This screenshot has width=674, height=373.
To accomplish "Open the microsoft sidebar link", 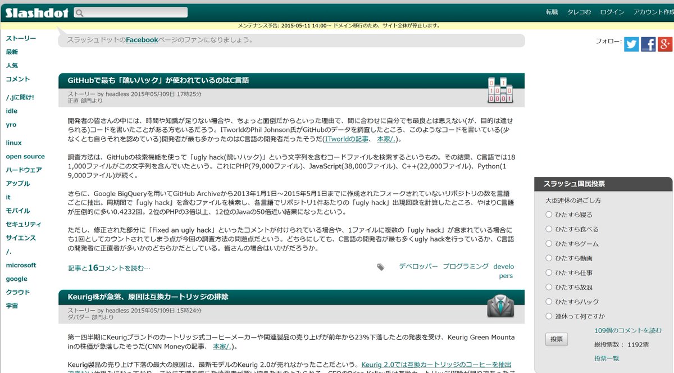I will point(21,265).
